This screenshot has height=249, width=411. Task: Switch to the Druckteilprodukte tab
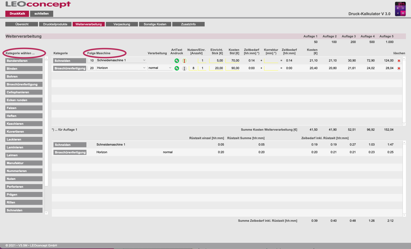coord(55,24)
